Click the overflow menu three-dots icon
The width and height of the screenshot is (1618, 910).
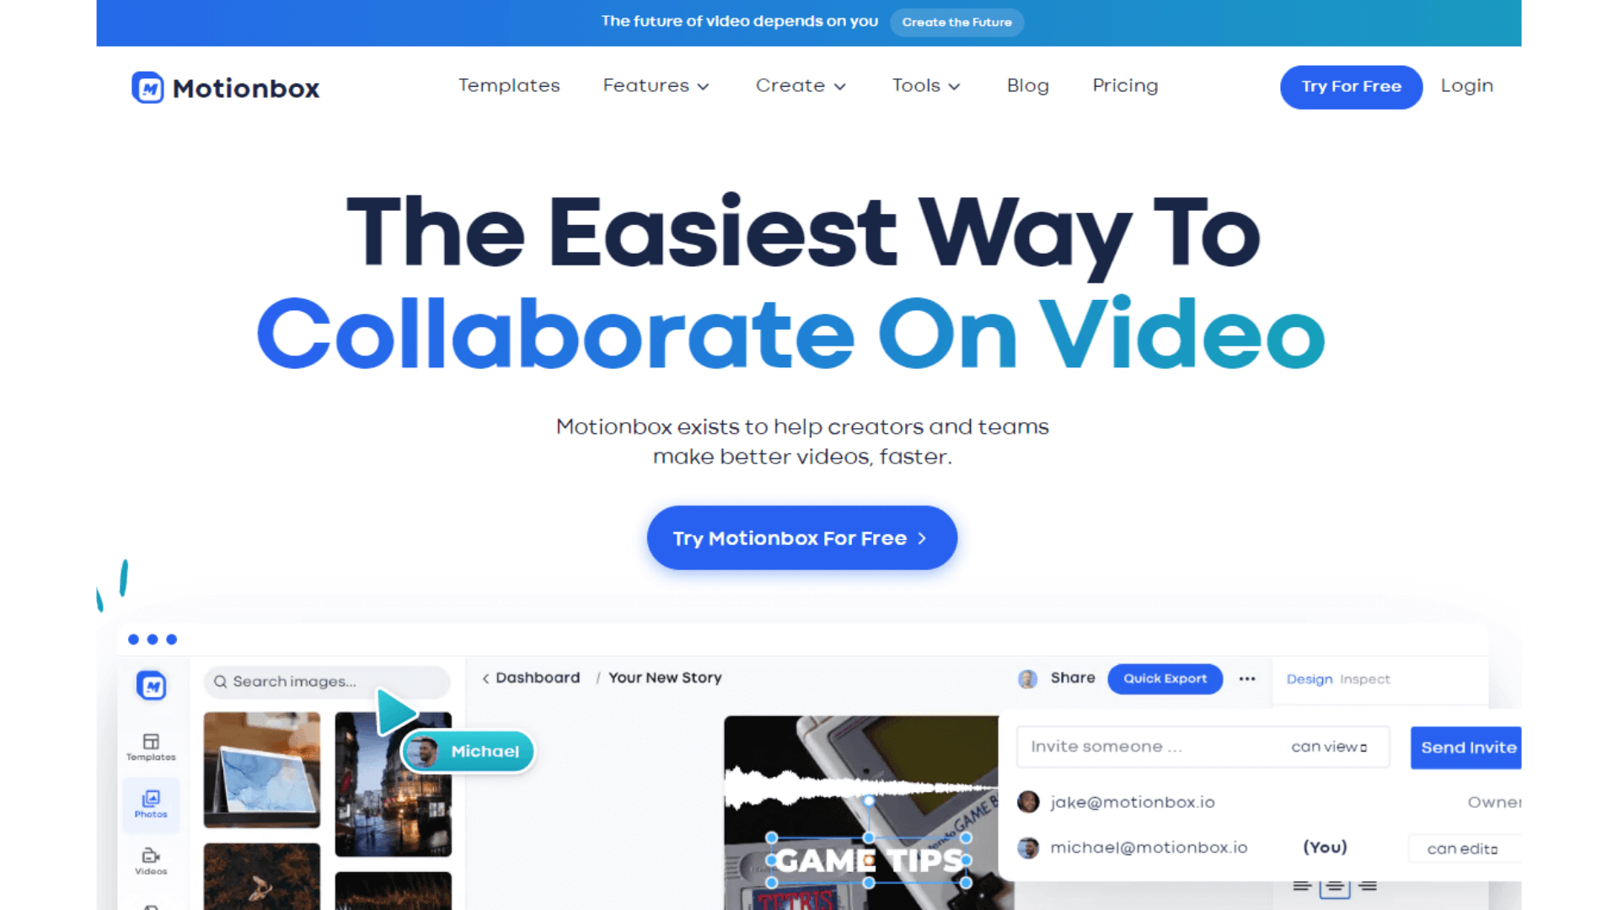(1247, 679)
